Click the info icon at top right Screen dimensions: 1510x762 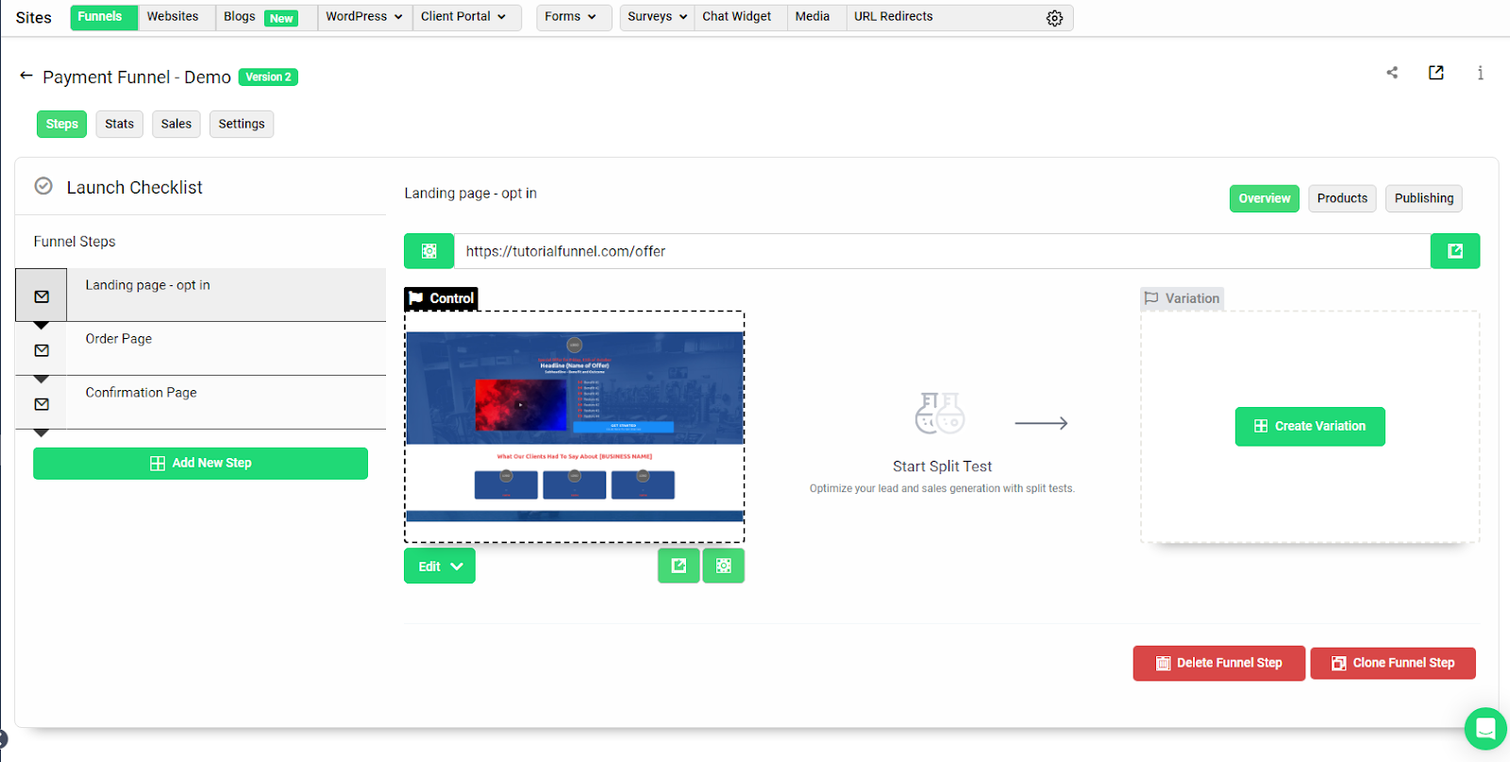(x=1480, y=73)
